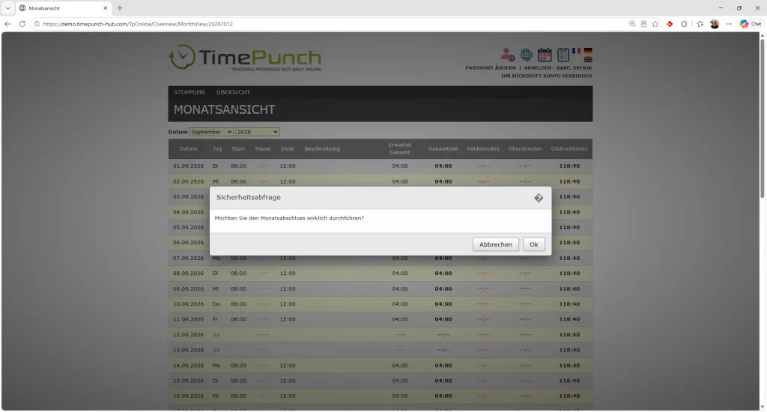Click the zoom magnifier icon in address bar

[632, 23]
